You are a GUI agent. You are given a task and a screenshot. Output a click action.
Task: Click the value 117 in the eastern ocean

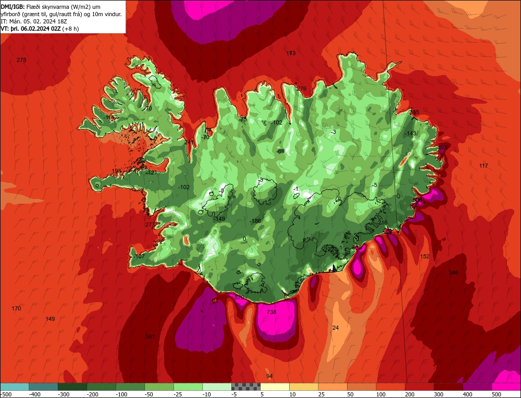point(483,166)
